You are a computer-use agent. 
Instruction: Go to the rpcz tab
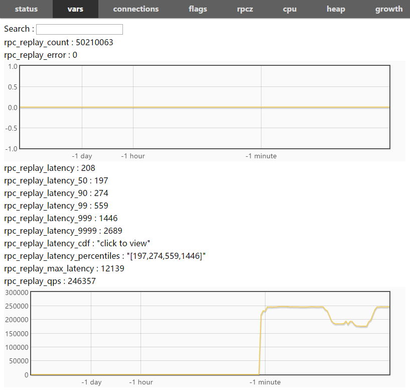[245, 9]
